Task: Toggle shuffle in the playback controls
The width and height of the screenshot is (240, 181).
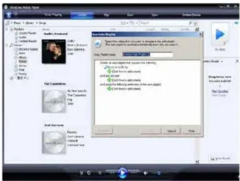Action: [x=81, y=173]
